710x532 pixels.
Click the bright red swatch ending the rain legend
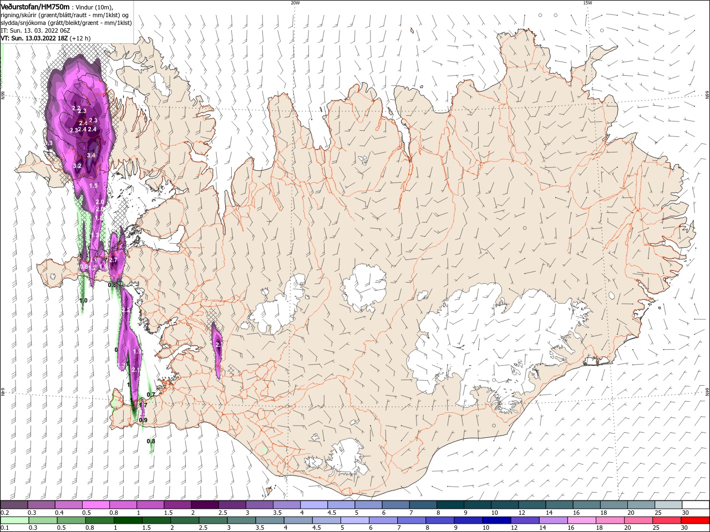tap(696, 520)
